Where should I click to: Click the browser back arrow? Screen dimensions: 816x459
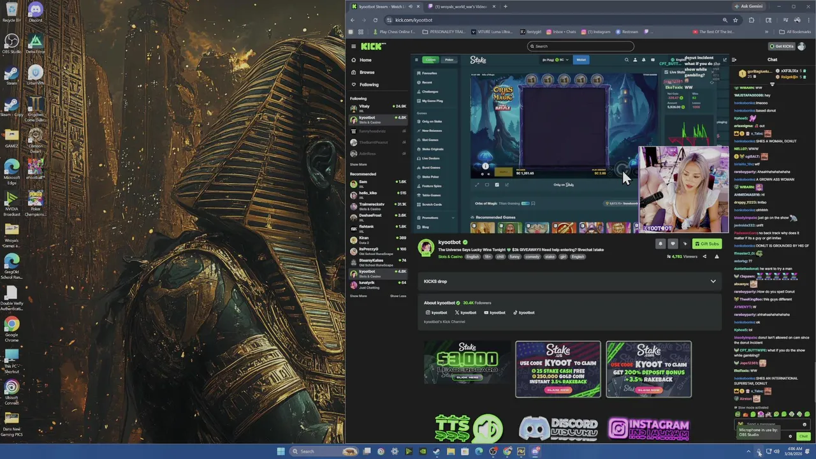[x=353, y=20]
